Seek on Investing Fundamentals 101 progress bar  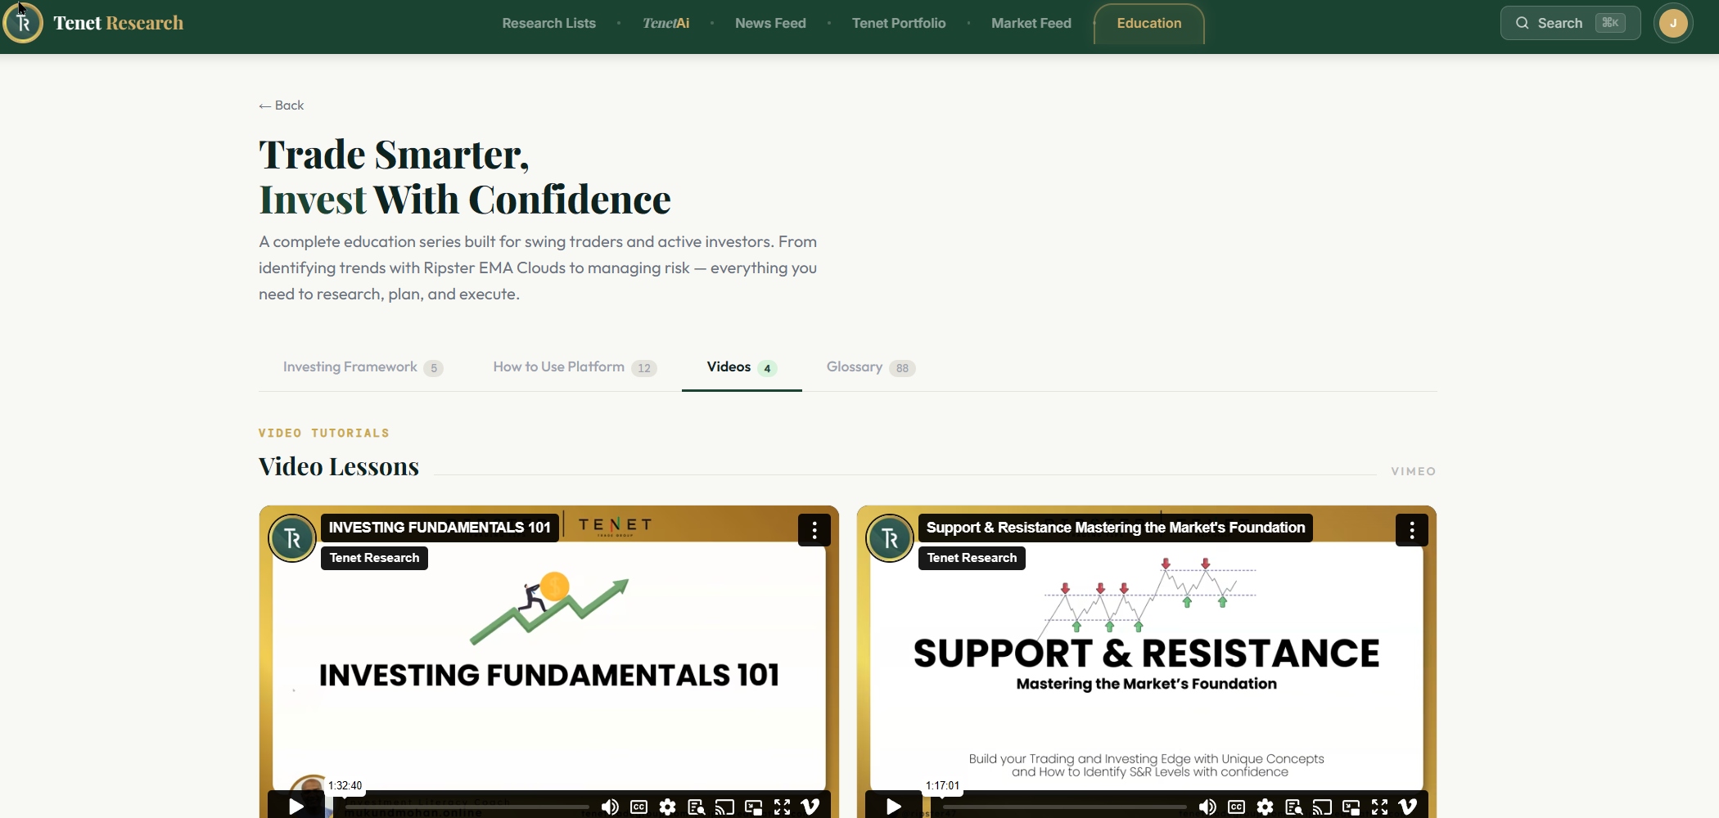467,807
